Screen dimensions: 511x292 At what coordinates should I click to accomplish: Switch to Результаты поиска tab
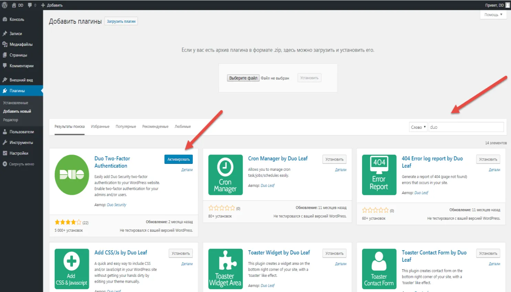click(70, 126)
